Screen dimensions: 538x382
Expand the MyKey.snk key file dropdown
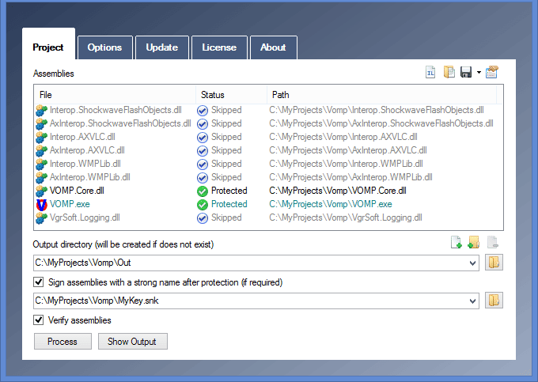(473, 301)
